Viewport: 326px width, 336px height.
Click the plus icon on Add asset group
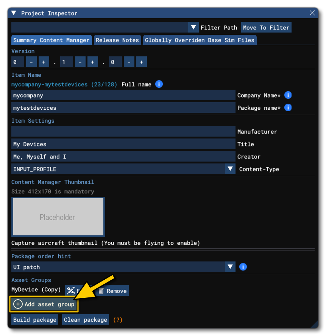pyautogui.click(x=18, y=304)
